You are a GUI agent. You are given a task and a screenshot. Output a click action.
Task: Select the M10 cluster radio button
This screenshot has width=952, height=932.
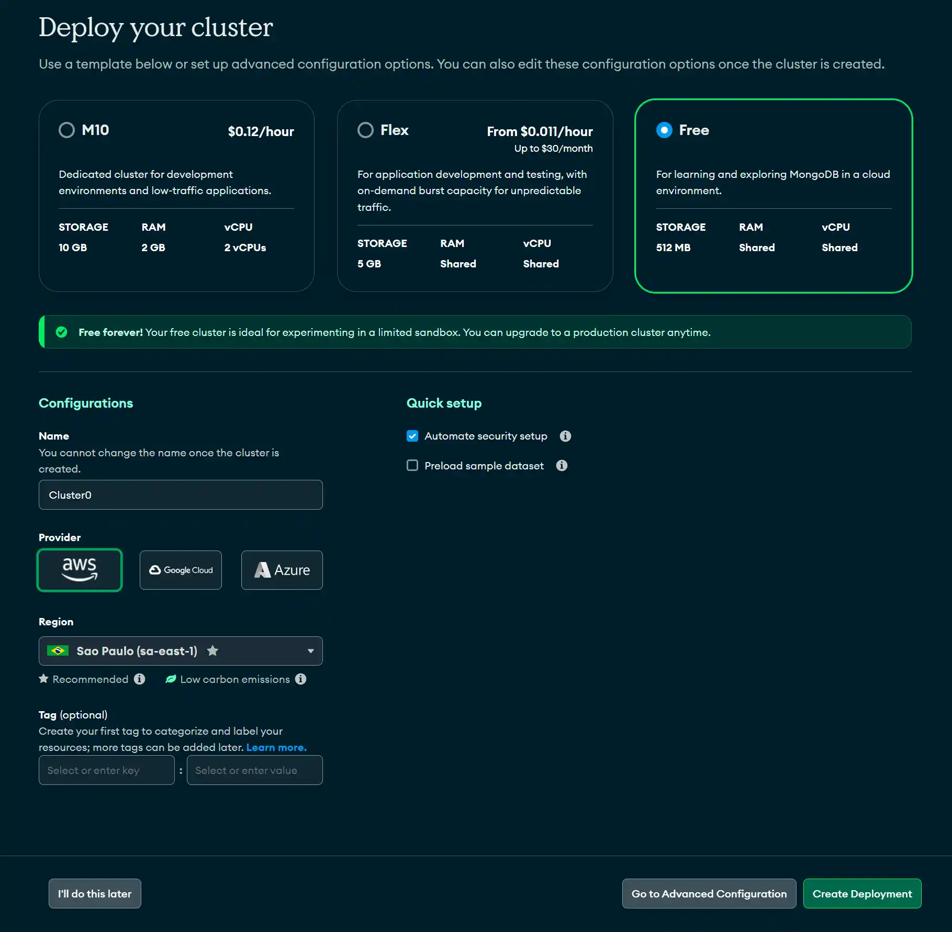[x=66, y=130]
